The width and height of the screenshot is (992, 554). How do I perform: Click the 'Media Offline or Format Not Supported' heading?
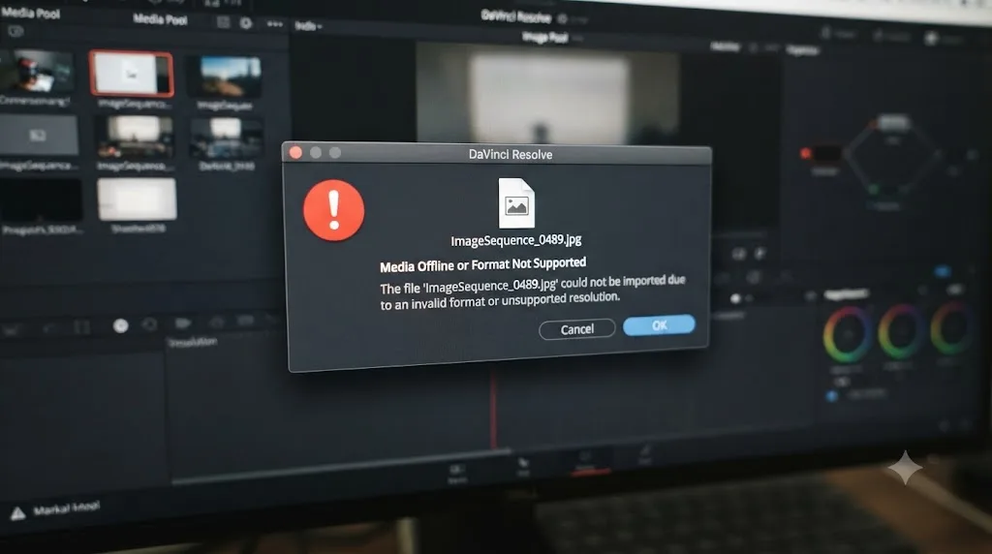click(482, 264)
